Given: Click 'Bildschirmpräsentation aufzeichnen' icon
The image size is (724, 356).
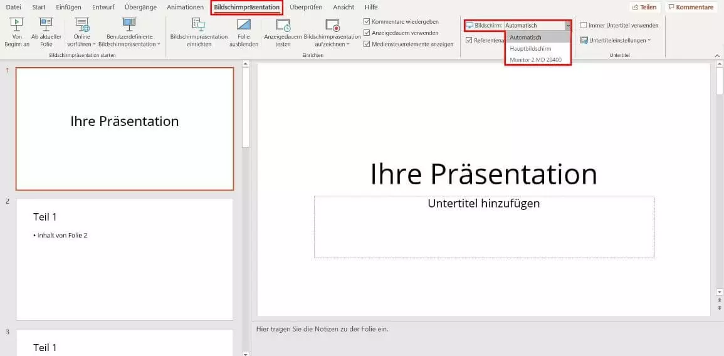Looking at the screenshot, I should pyautogui.click(x=332, y=24).
